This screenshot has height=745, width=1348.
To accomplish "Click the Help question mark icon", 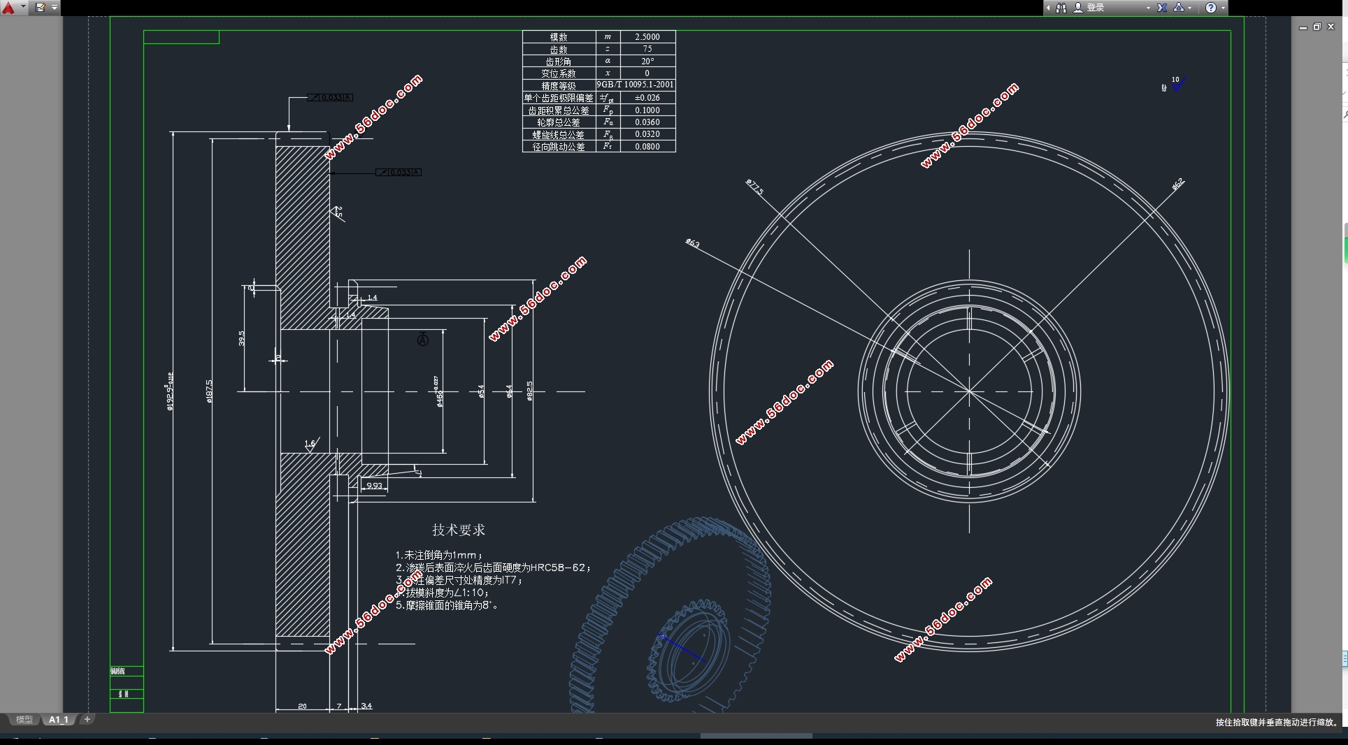I will click(1211, 8).
